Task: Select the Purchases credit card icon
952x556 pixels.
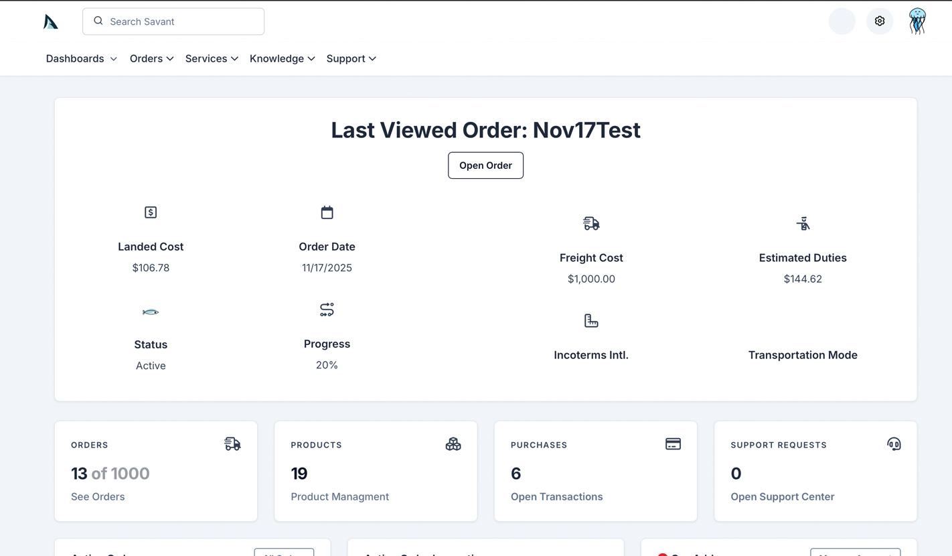Action: (x=673, y=443)
